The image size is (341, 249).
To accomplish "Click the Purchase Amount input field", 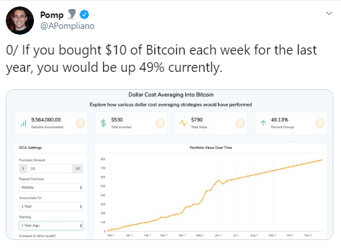I will point(51,169).
